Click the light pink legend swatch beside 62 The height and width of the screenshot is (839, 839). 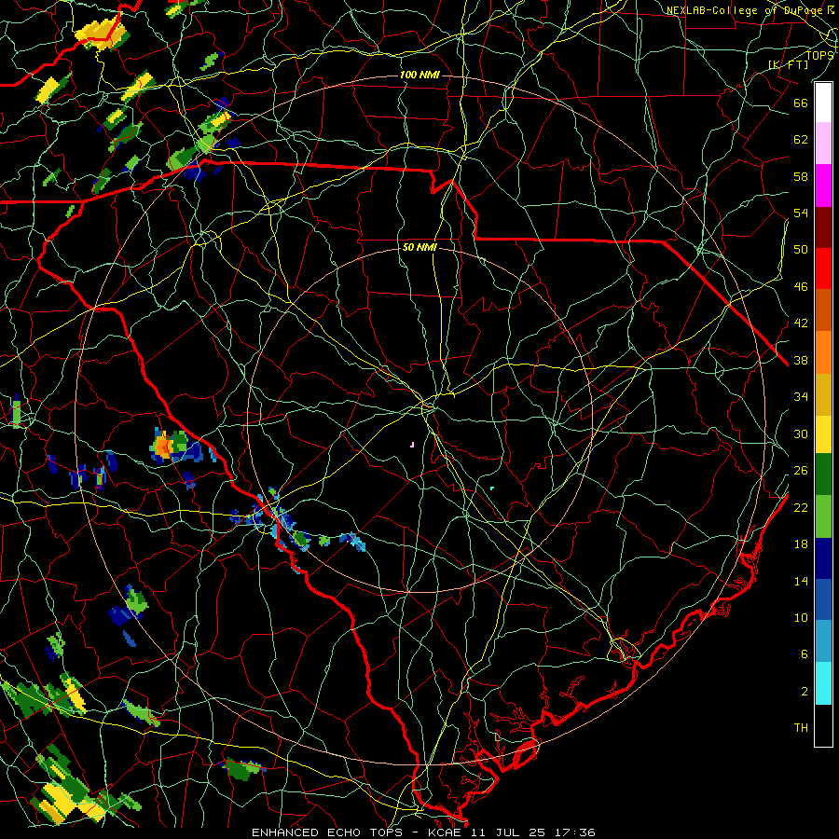(823, 143)
